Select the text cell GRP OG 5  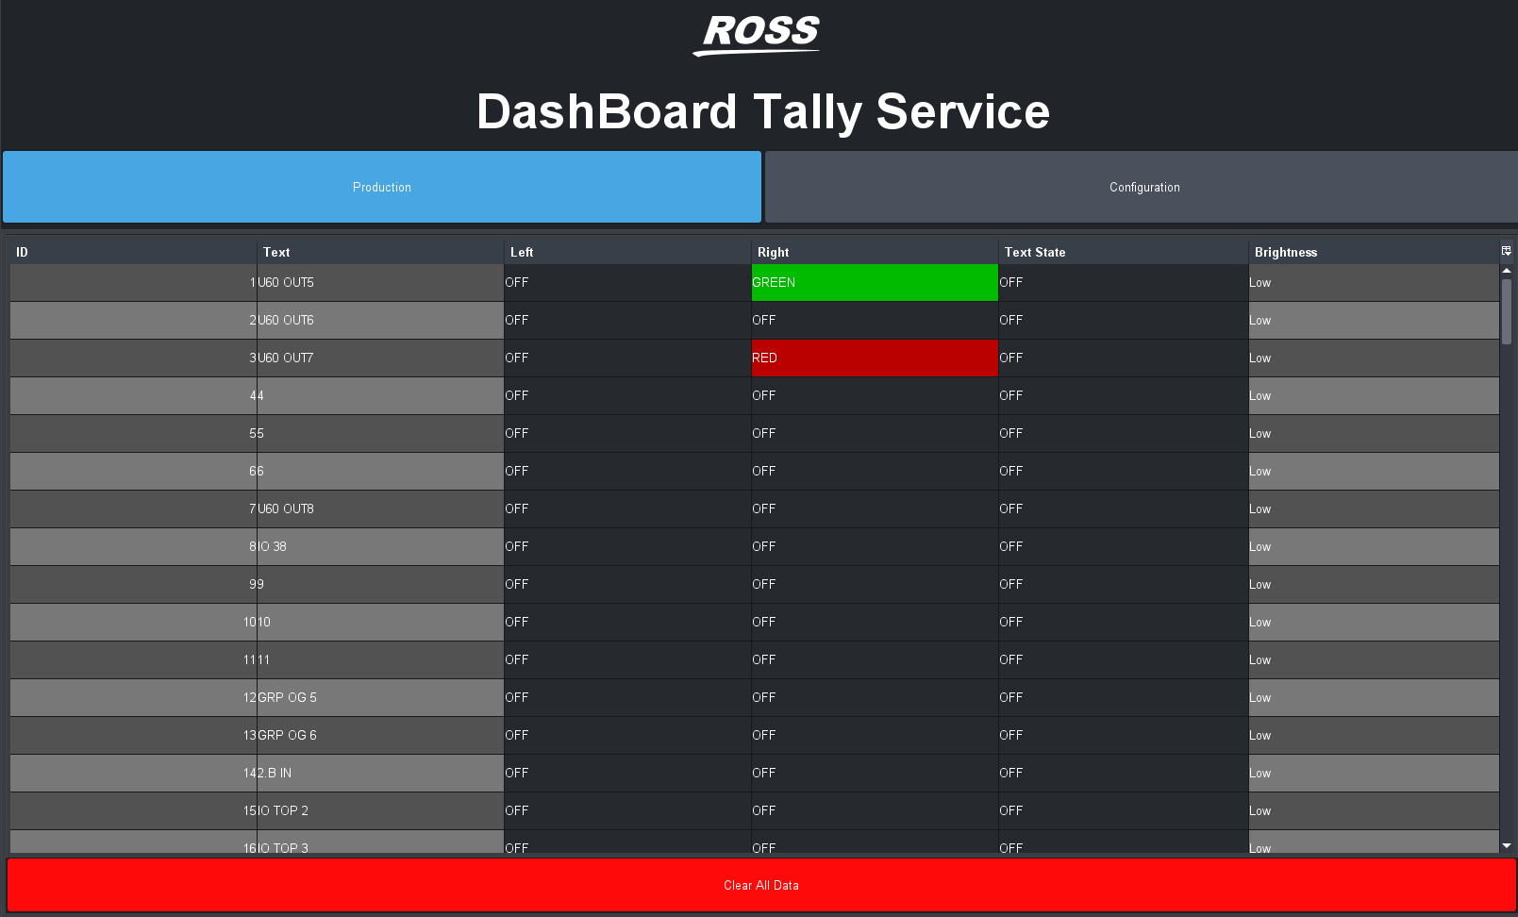point(380,698)
